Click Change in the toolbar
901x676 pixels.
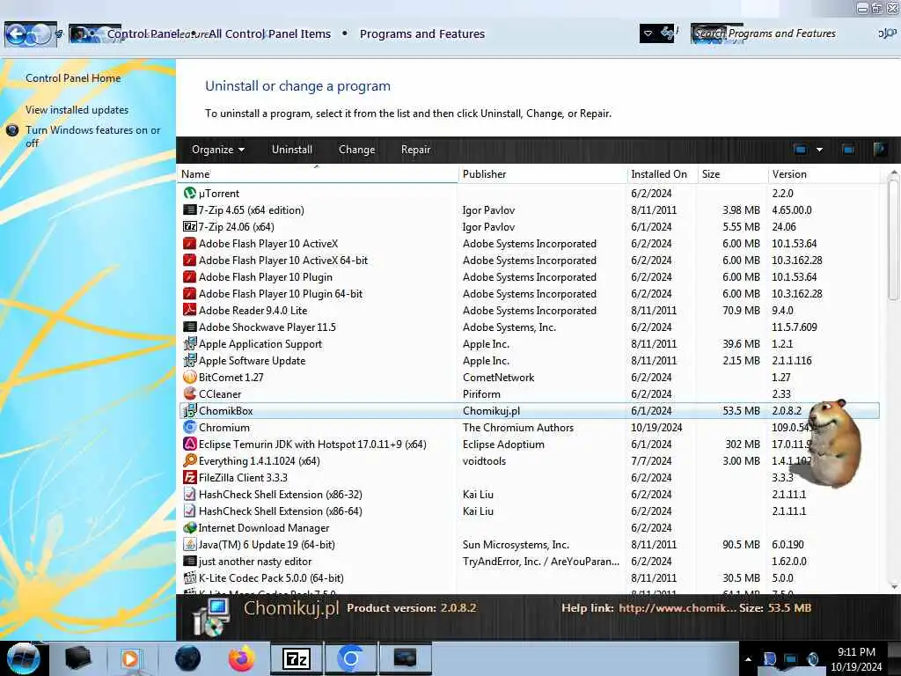pyautogui.click(x=357, y=150)
